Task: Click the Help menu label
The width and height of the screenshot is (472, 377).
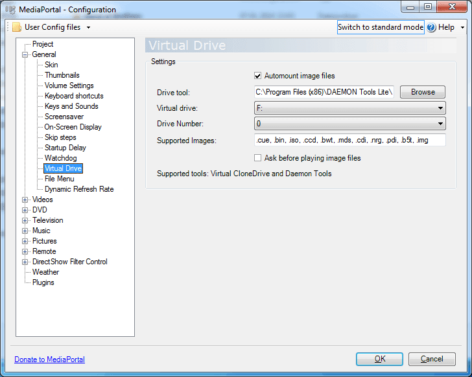Action: click(x=446, y=27)
